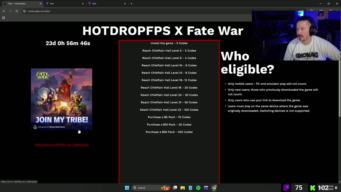Click 'Reach Chieftain Hall Level 21 - 50 Codes'
The height and width of the screenshot is (192, 341).
pyautogui.click(x=169, y=102)
